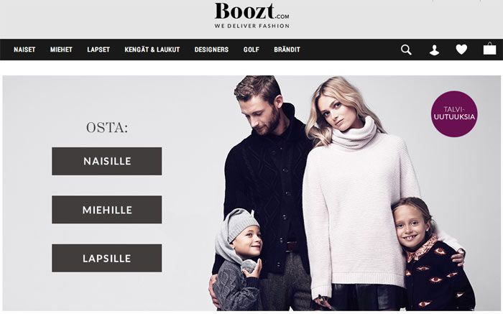503x314 pixels.
Task: Click the We Deliver Fashion tagline
Action: 251,26
